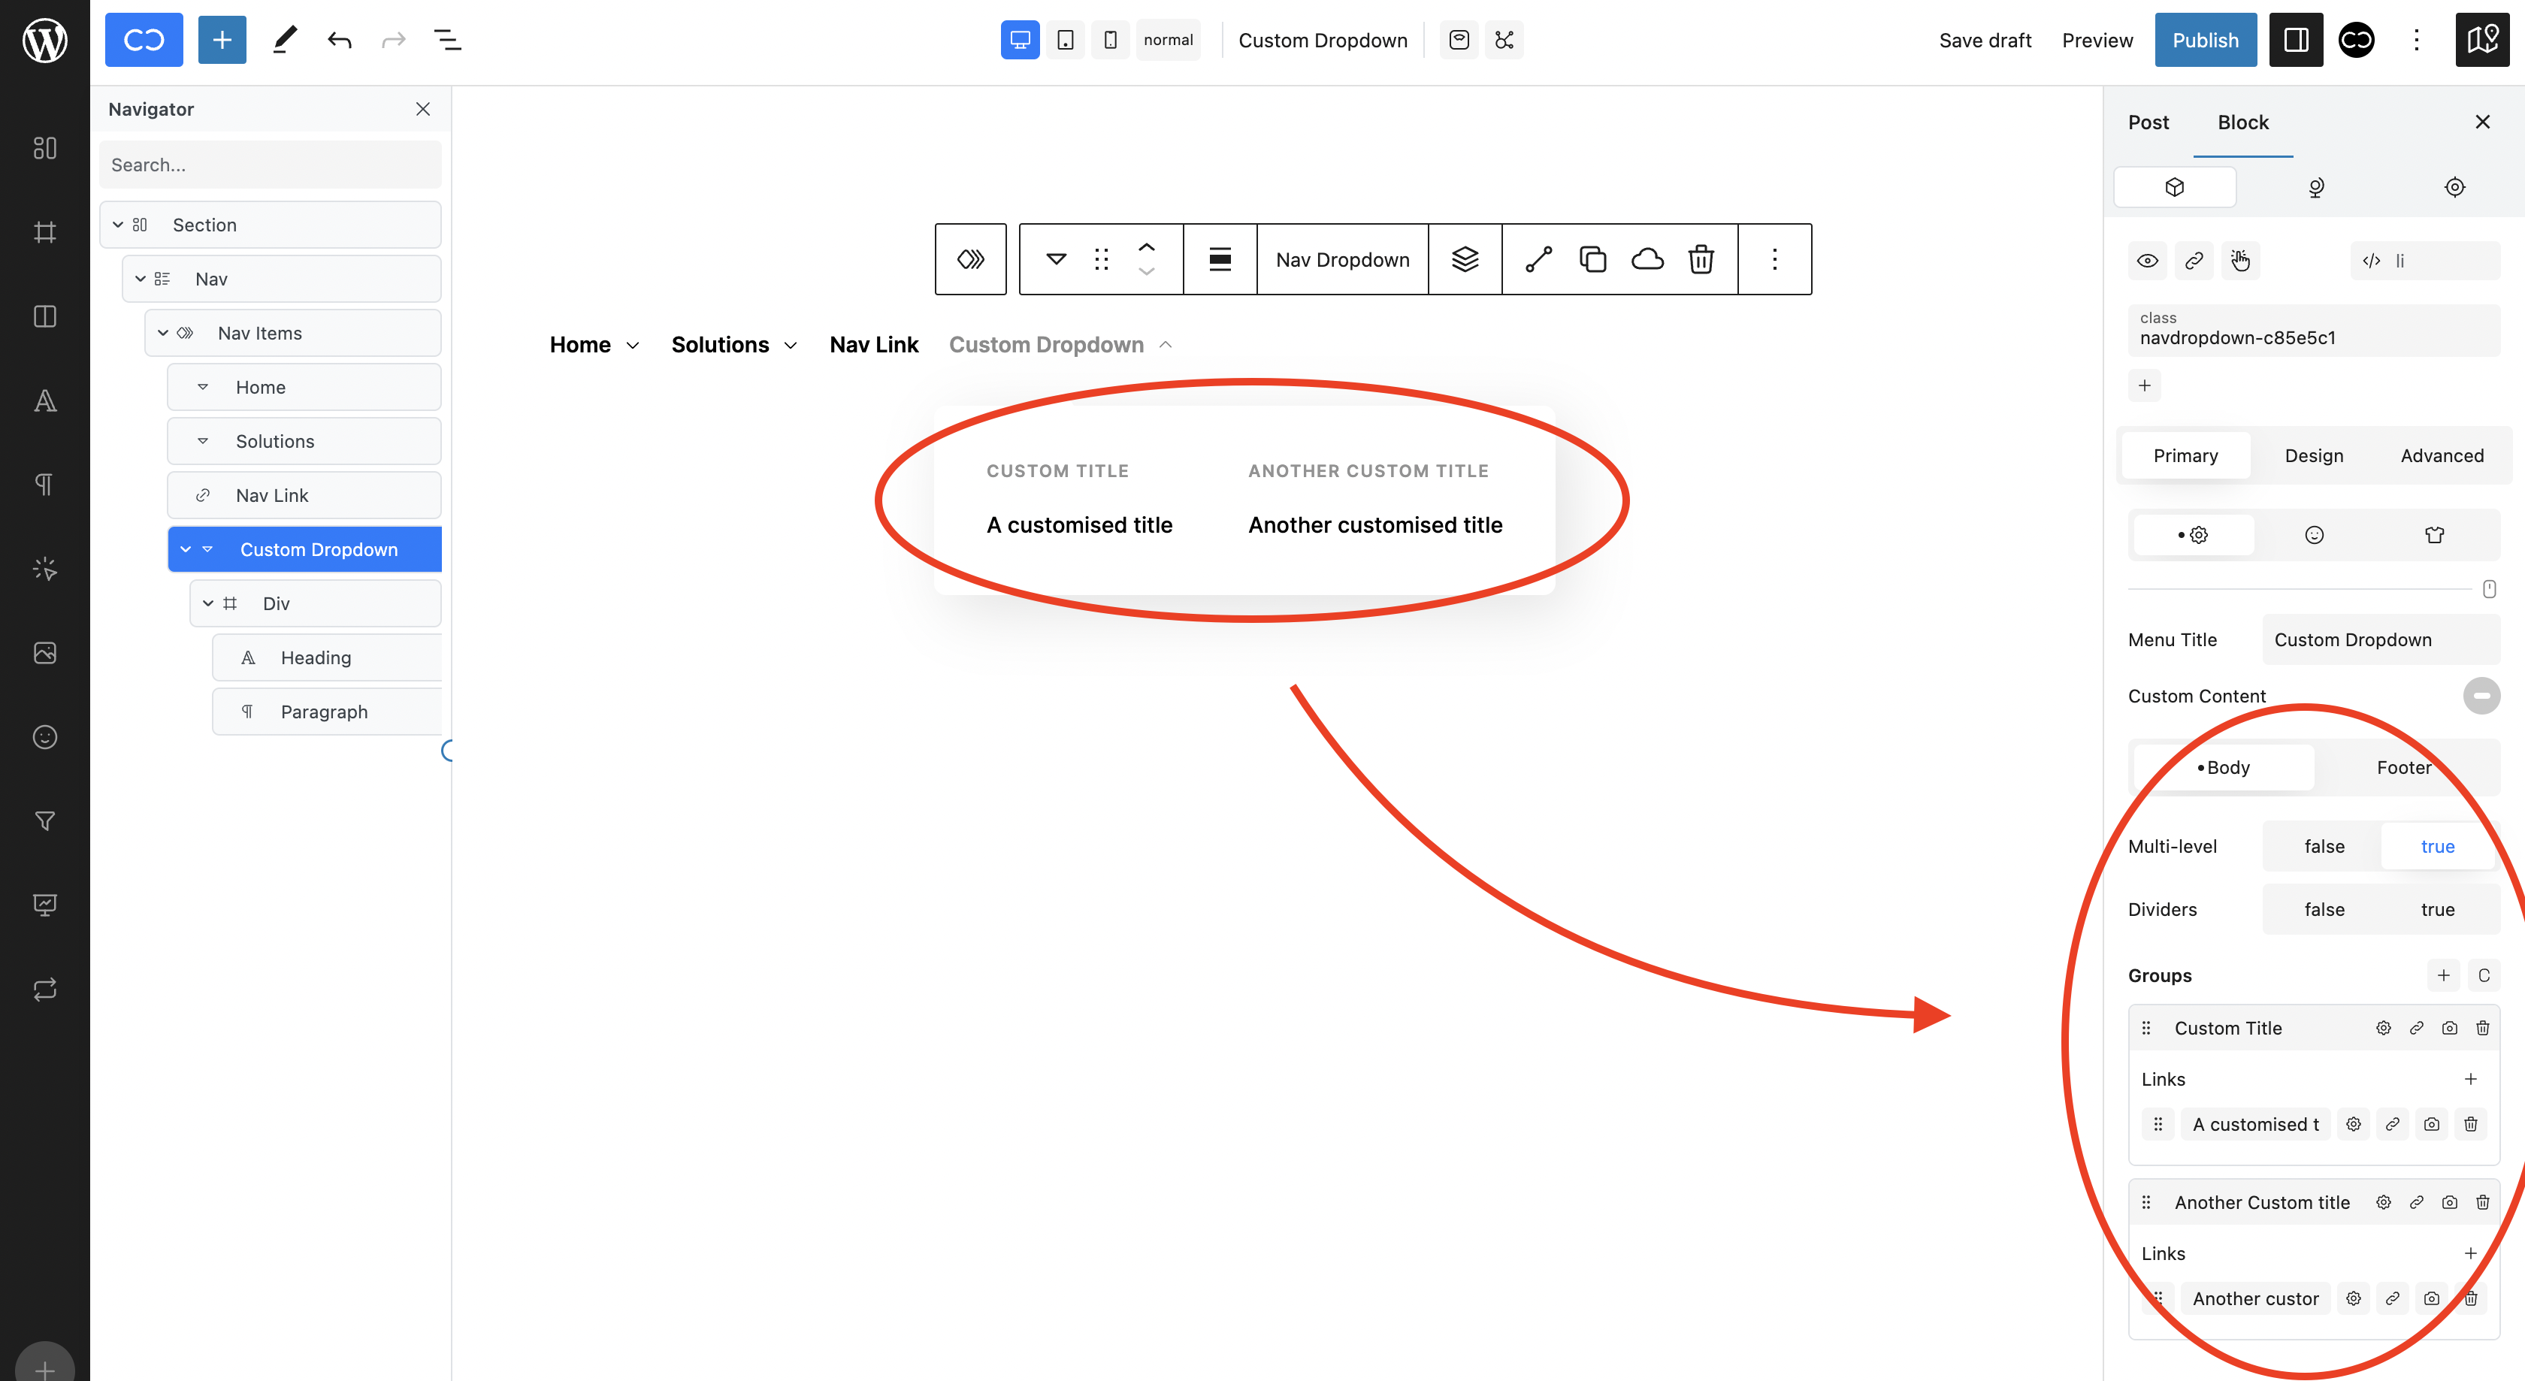The image size is (2525, 1381).
Task: Click the cloud save icon in block toolbar
Action: [x=1647, y=258]
